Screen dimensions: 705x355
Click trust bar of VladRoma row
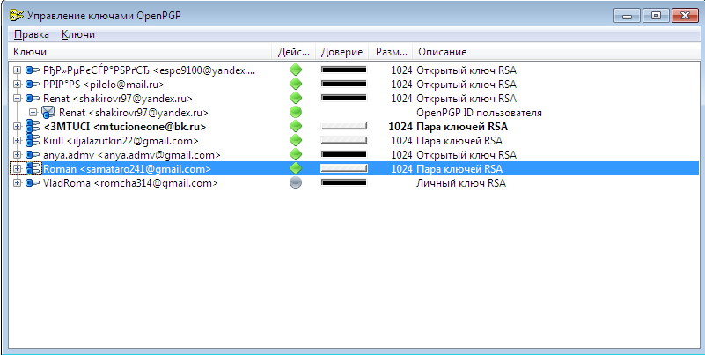click(x=343, y=183)
